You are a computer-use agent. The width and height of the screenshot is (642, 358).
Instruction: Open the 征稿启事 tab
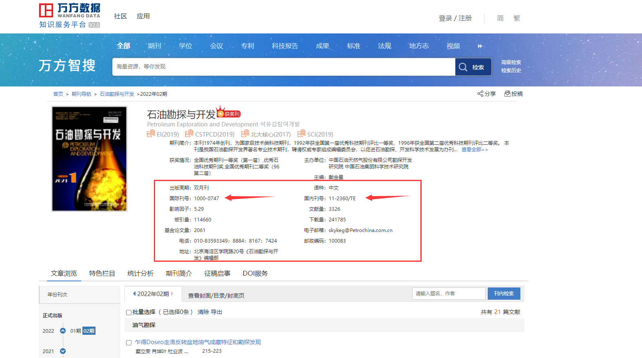(x=217, y=273)
